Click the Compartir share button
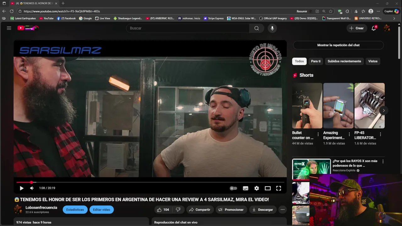 (x=200, y=210)
